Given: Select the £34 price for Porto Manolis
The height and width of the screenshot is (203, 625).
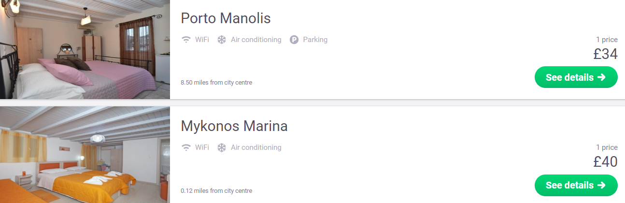Looking at the screenshot, I should 606,54.
